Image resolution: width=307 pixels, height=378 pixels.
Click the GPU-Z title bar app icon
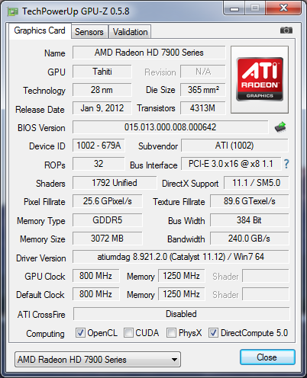tap(13, 11)
